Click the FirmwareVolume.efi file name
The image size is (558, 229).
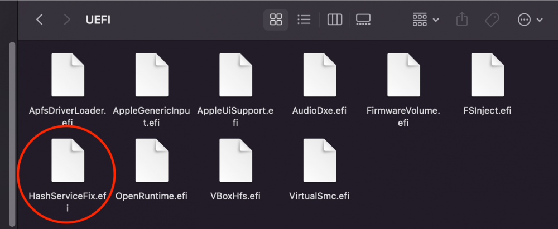[403, 116]
